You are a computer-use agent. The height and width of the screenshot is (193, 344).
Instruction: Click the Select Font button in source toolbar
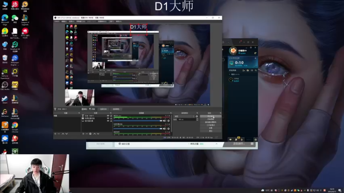coord(103,109)
